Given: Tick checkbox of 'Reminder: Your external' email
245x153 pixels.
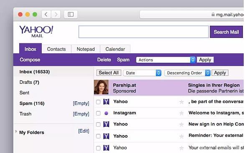Looking at the screenshot, I should coord(98,136).
